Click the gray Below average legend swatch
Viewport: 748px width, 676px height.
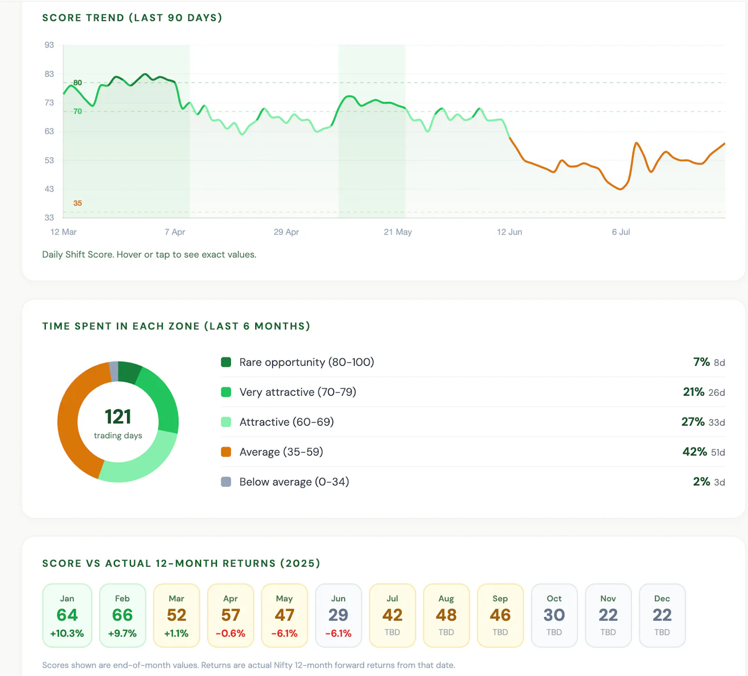[226, 482]
